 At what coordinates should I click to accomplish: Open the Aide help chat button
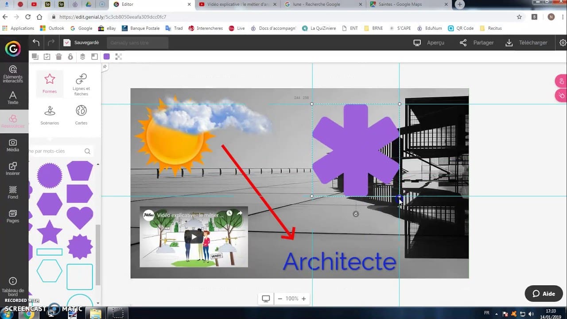pyautogui.click(x=544, y=294)
